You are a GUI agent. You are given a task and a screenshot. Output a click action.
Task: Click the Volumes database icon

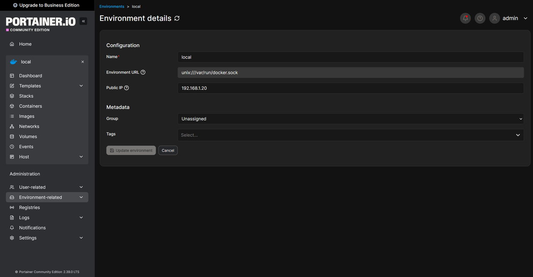[12, 136]
